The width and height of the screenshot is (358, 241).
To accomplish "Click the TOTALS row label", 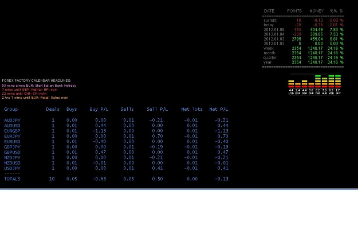I will click(x=13, y=179).
